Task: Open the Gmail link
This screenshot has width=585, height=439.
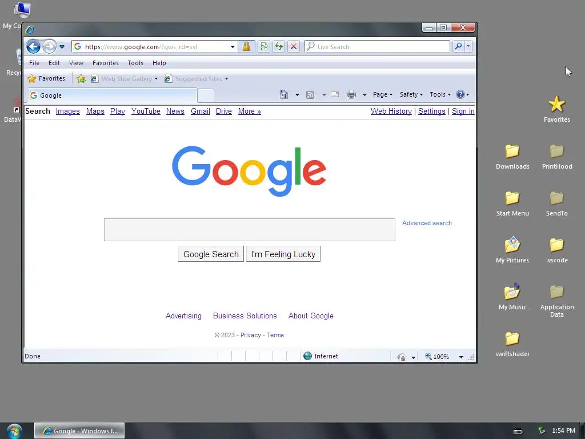Action: pos(201,111)
